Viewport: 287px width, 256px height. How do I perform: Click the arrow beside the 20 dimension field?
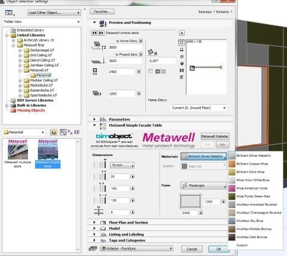[x=132, y=176]
